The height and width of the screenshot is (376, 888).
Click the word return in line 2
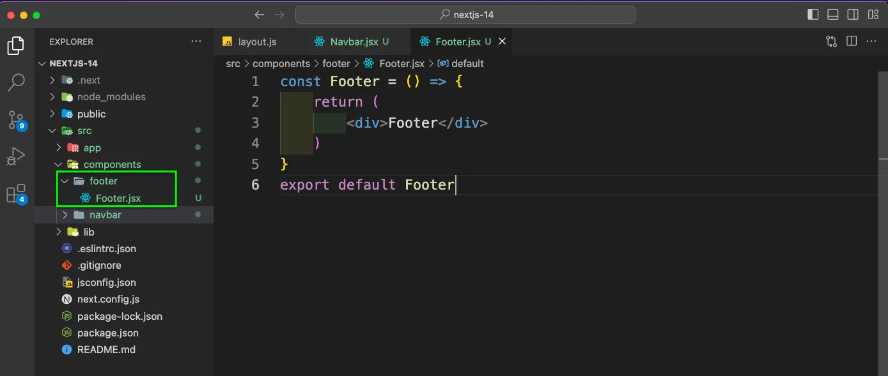click(338, 102)
